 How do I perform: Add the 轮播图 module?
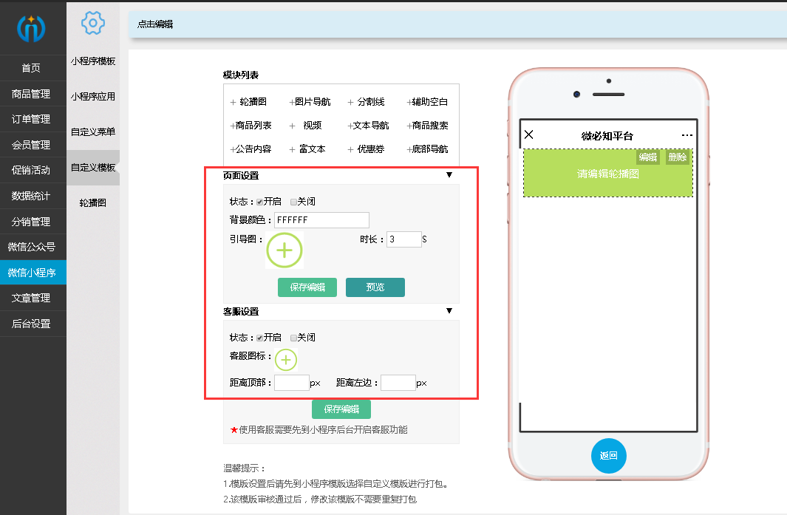(x=248, y=102)
